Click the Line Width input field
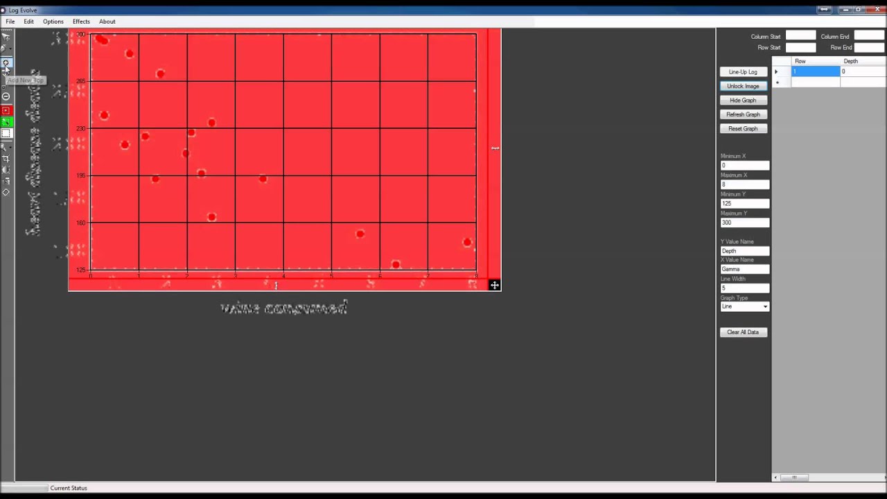887x499 pixels. [745, 288]
